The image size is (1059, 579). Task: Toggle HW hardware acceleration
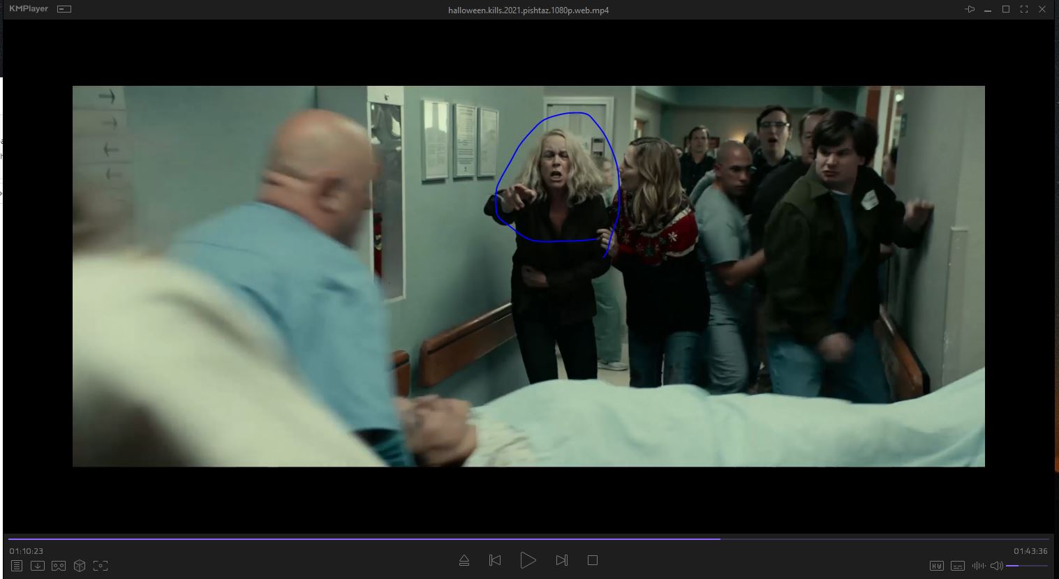[937, 566]
